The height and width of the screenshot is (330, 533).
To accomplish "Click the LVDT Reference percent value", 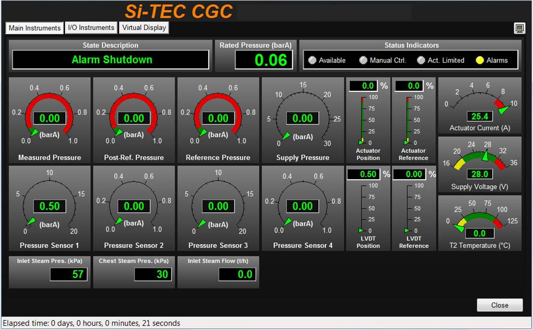I will pos(409,174).
